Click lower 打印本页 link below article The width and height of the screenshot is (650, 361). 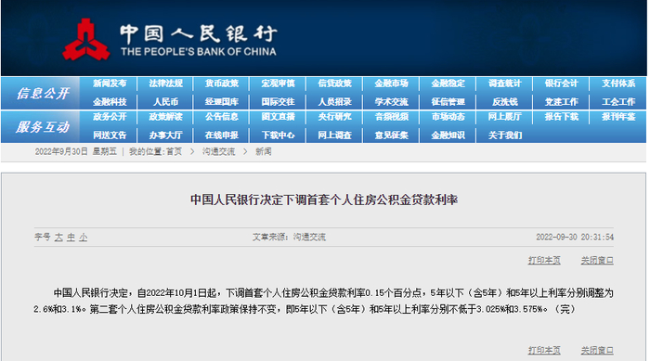544,350
